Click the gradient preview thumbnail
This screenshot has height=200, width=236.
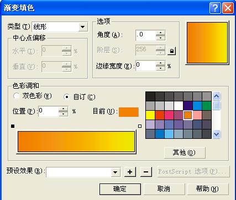click(207, 43)
